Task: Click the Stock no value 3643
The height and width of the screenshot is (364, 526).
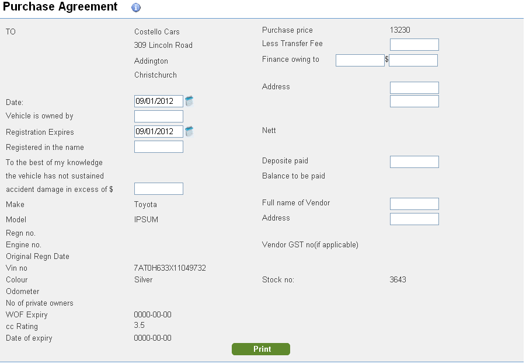Action: point(398,279)
